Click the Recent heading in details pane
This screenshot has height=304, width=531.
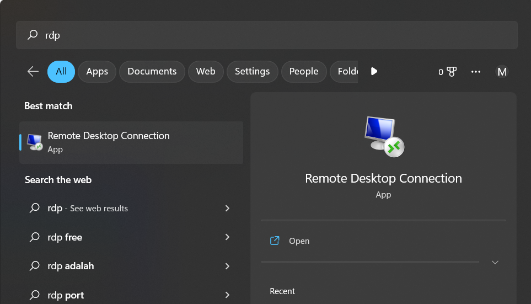(282, 291)
